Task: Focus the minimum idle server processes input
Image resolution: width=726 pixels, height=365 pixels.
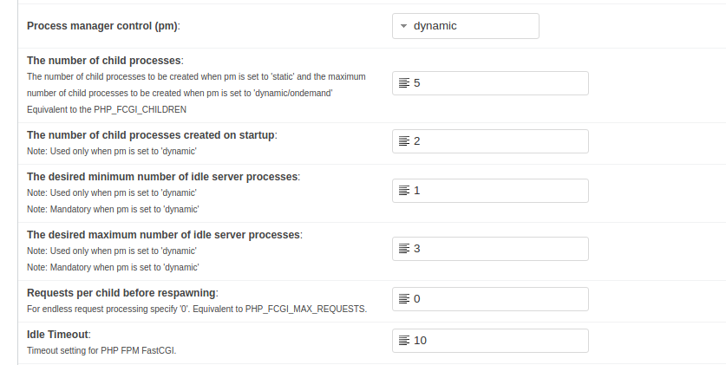Action: [499, 191]
